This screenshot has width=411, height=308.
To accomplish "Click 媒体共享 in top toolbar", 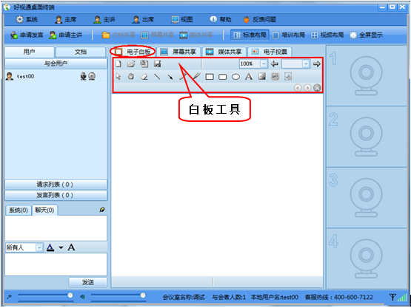I will (196, 35).
